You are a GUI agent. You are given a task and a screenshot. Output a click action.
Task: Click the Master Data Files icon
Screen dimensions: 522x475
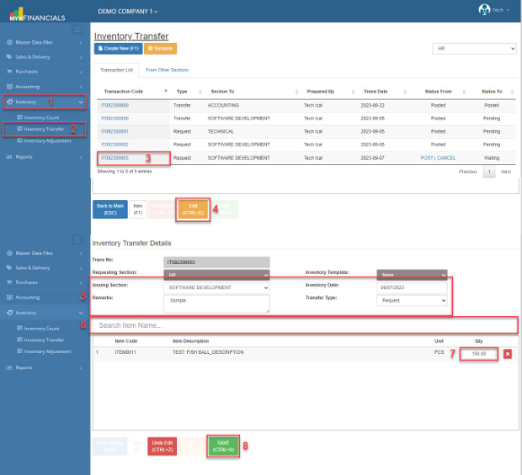[10, 41]
